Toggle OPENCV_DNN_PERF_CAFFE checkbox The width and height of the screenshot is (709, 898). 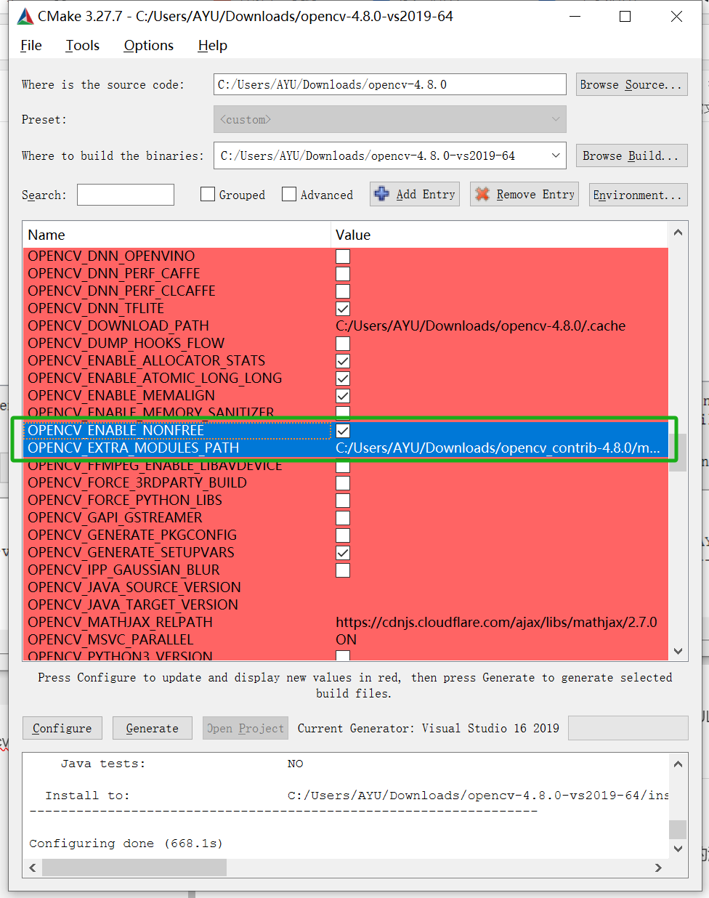pyautogui.click(x=343, y=273)
